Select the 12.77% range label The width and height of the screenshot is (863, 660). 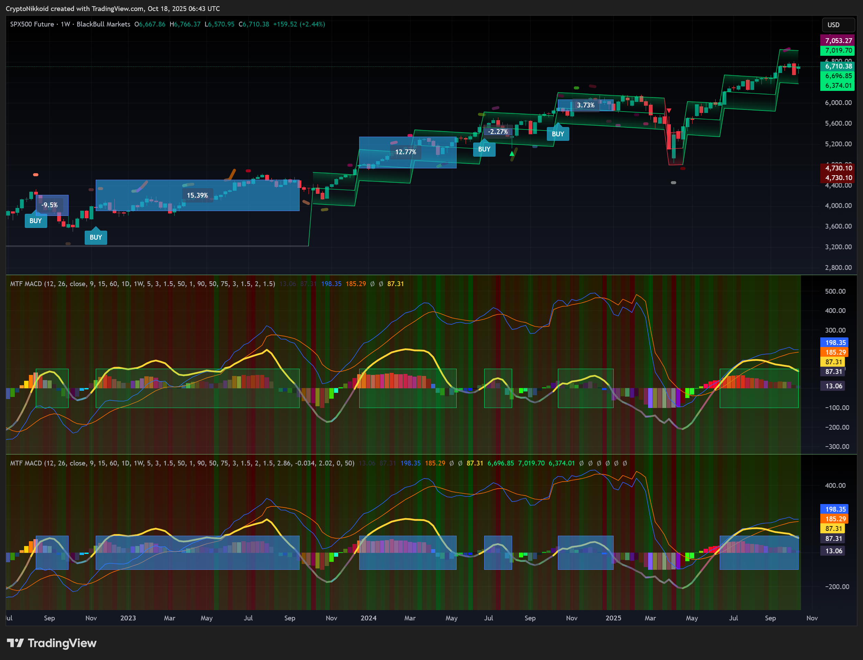406,152
